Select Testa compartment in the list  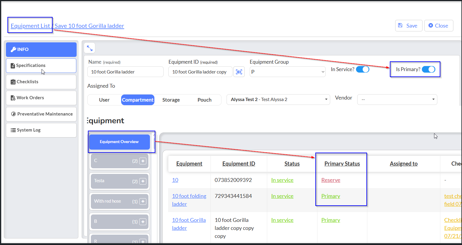[x=119, y=181]
